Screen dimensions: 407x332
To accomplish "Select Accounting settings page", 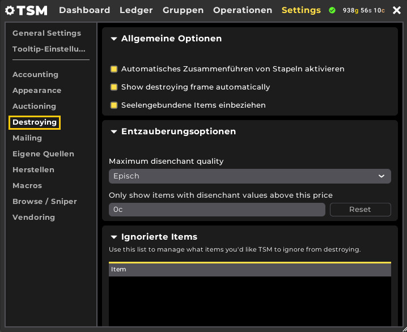I will point(35,75).
